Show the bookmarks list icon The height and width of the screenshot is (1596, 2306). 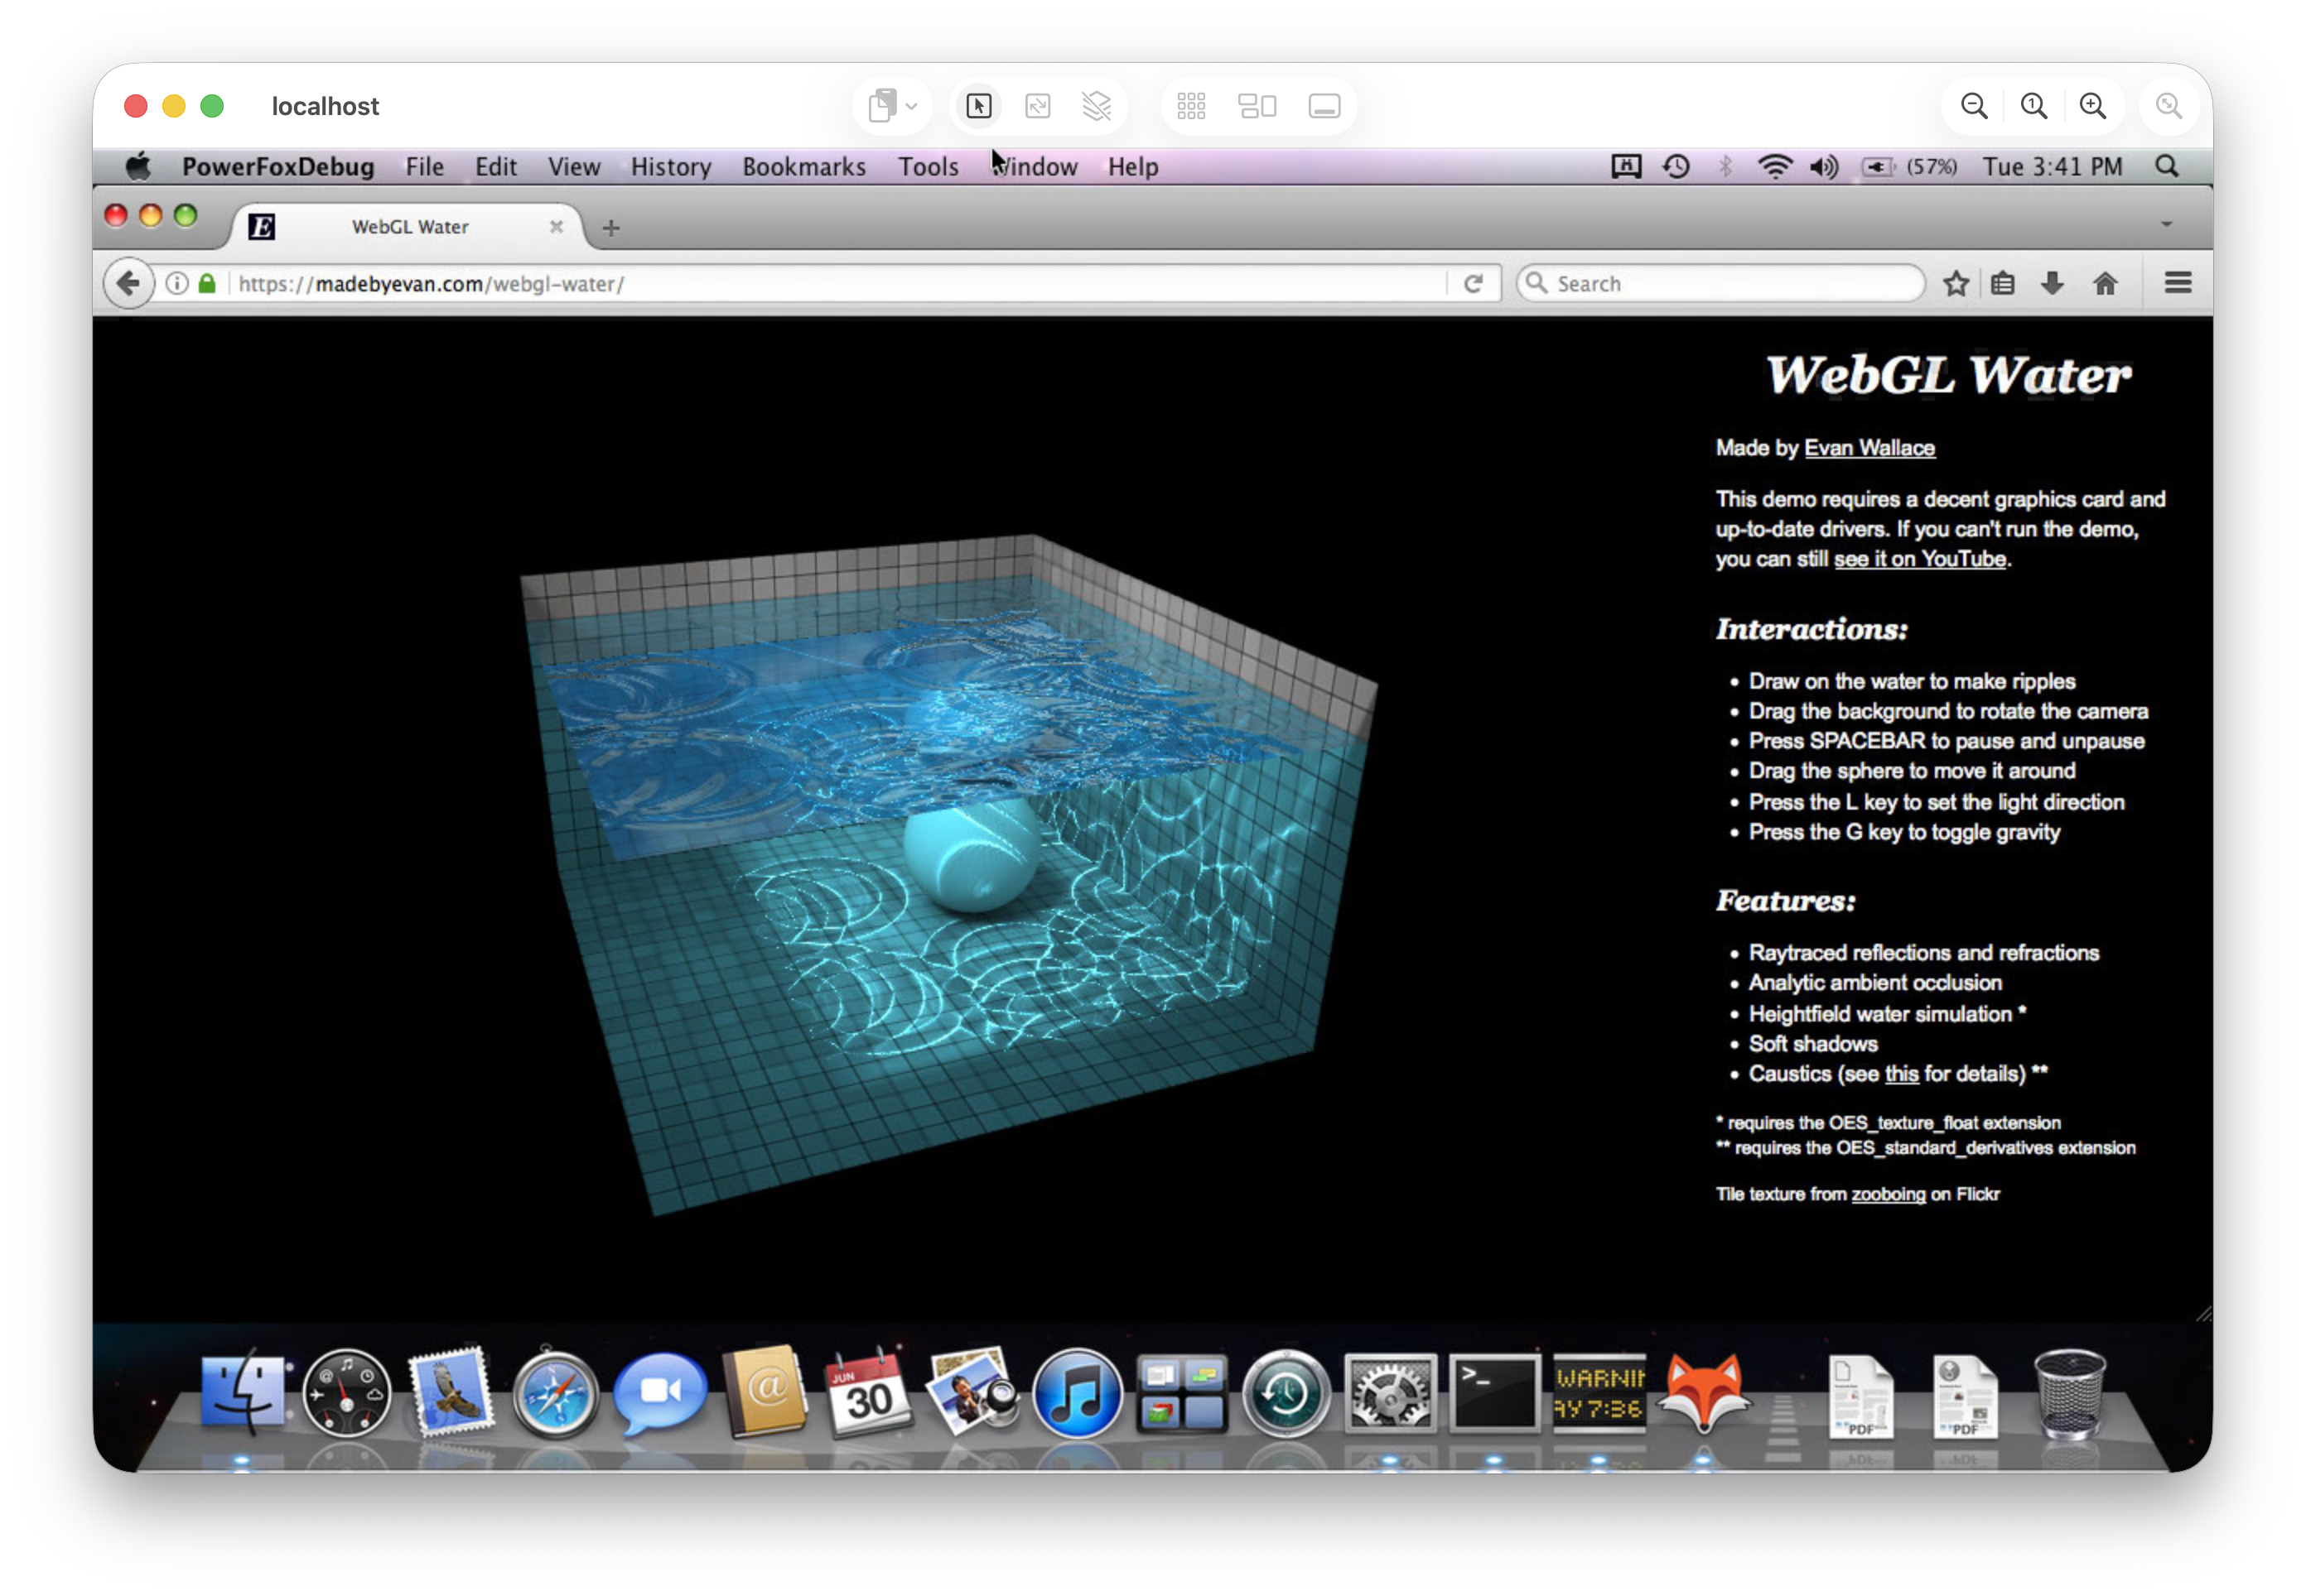[x=2003, y=284]
